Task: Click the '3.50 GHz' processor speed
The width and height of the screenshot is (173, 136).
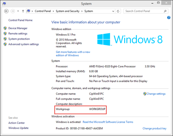Action: (x=150, y=67)
